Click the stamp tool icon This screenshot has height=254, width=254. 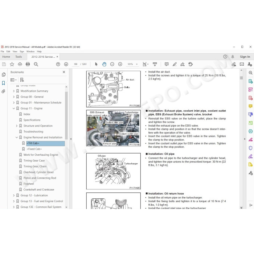tap(190, 64)
